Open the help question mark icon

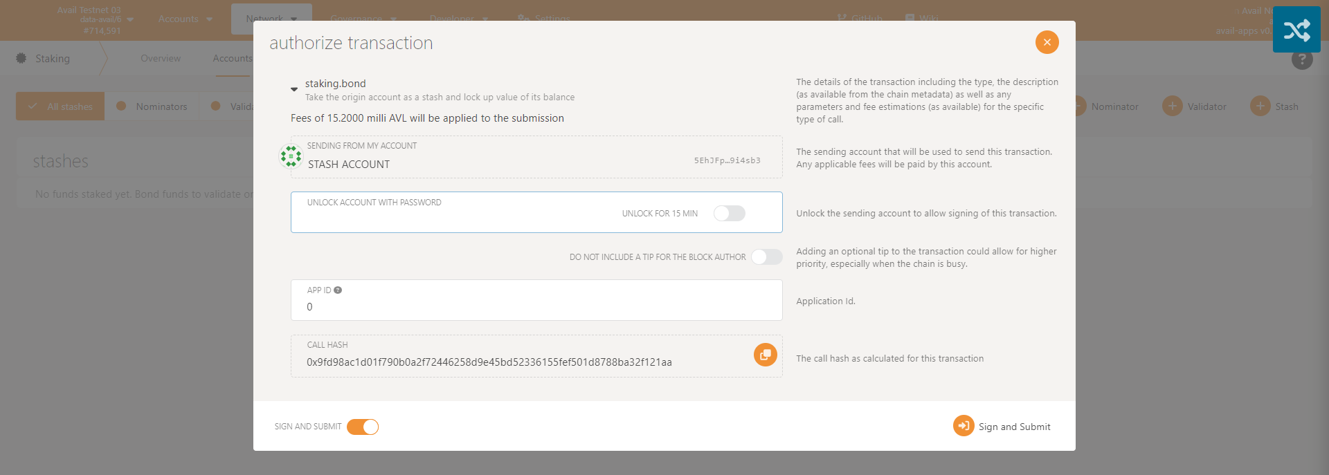click(1301, 59)
